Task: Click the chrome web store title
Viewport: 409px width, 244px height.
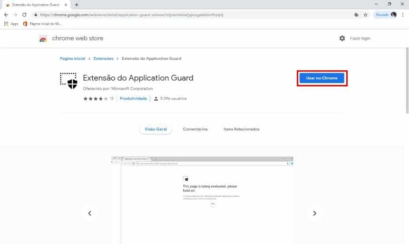Action: 78,38
